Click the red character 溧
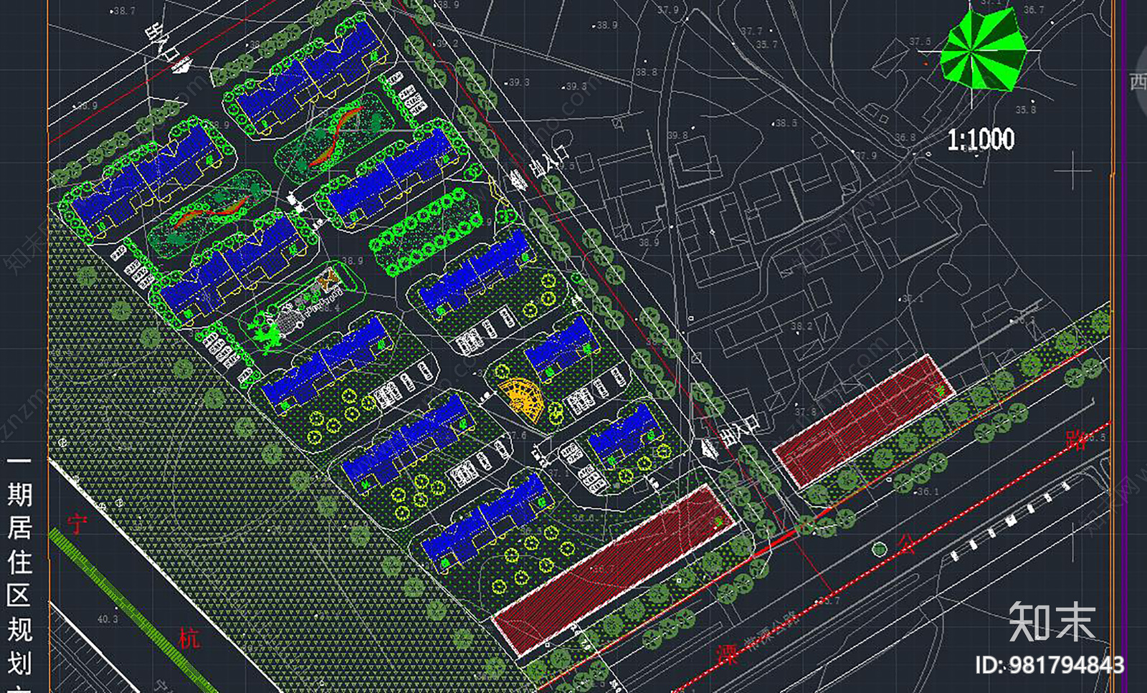 tap(727, 654)
